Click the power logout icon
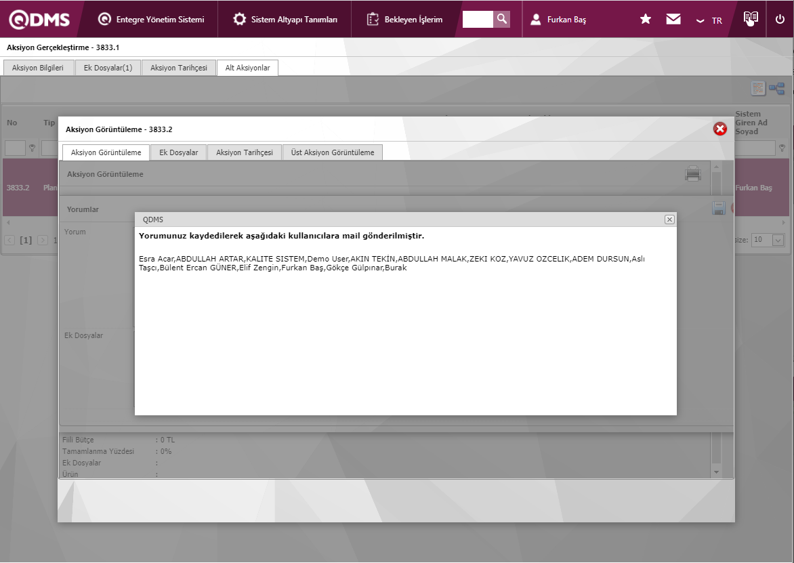The width and height of the screenshot is (794, 563). point(780,20)
